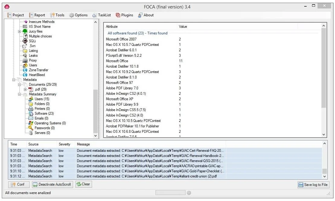Open the TaskList menu

coord(102,15)
